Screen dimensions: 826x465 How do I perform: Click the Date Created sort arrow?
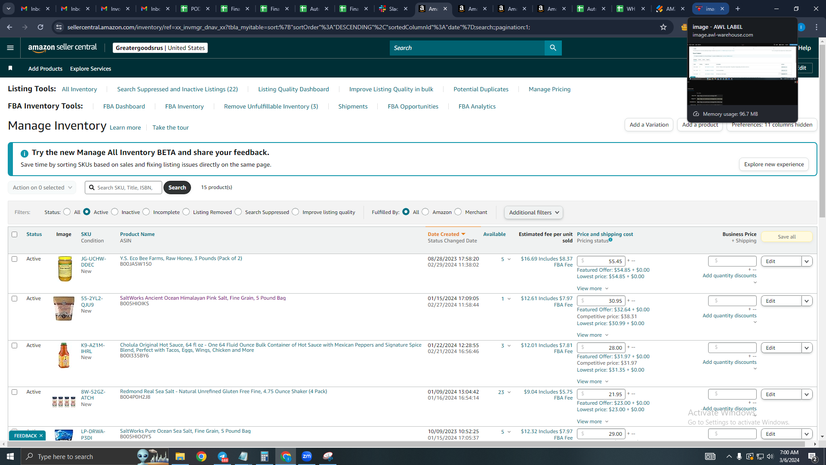click(463, 234)
